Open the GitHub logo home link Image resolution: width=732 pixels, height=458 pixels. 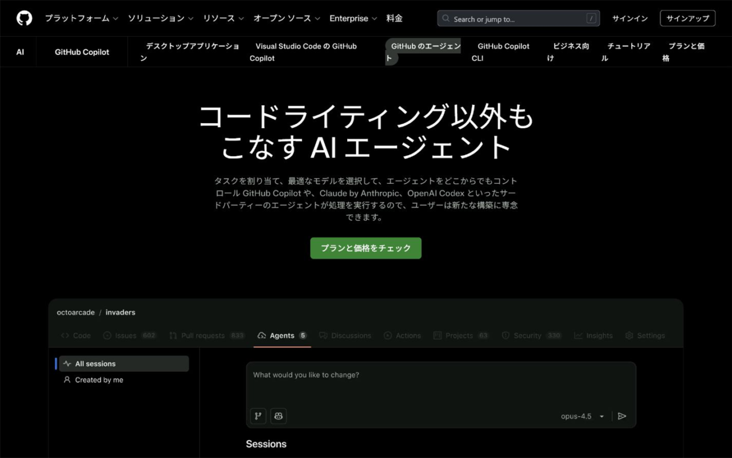[24, 18]
